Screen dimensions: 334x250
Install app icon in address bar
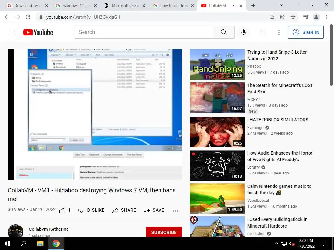[272, 17]
